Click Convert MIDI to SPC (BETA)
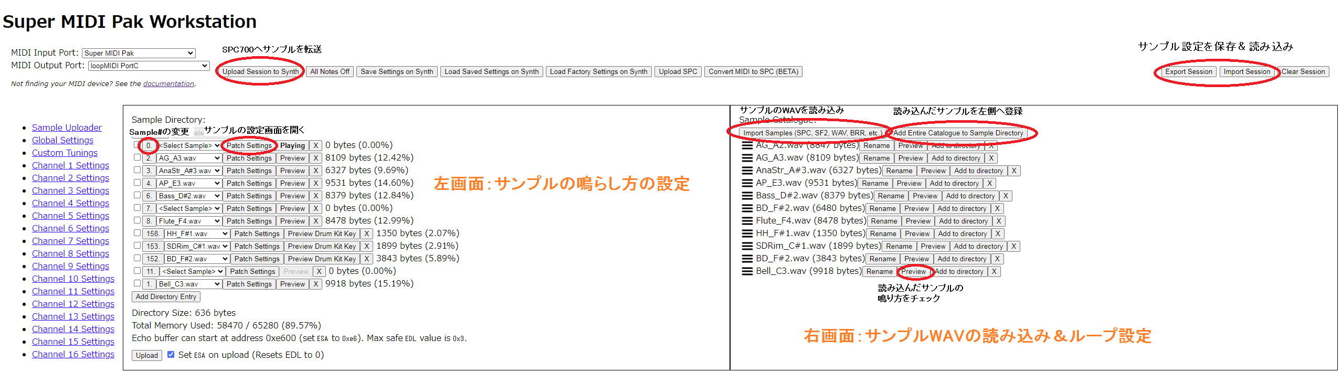Screen dimensions: 1342x372 pos(753,71)
